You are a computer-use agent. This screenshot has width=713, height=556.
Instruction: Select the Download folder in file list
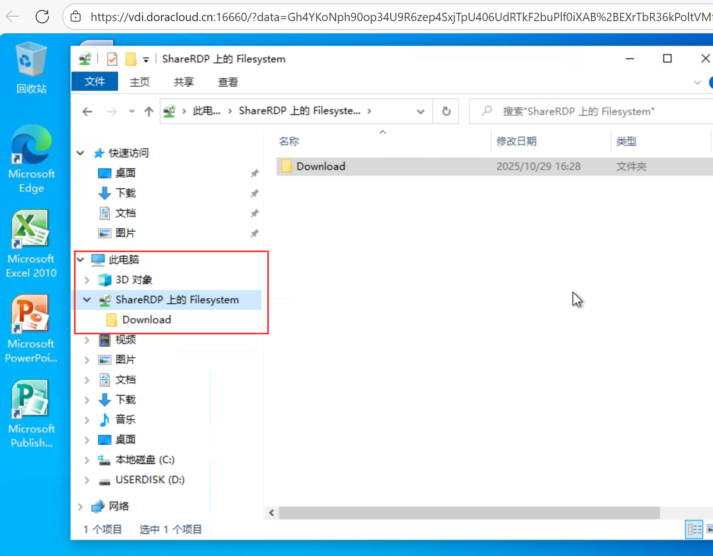321,166
